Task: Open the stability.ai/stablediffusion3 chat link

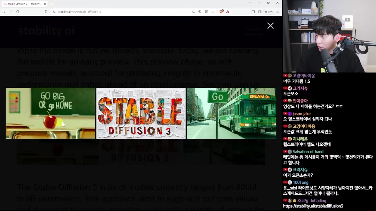Action: coord(313,206)
